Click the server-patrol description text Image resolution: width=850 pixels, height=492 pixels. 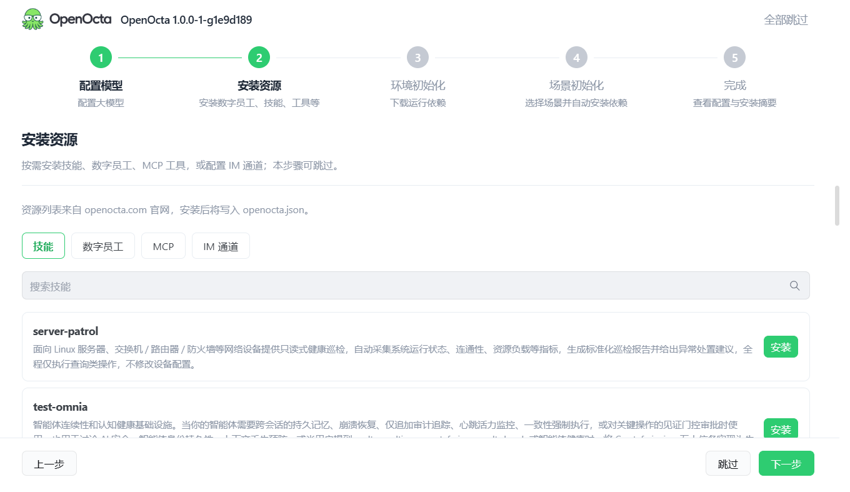pos(393,356)
